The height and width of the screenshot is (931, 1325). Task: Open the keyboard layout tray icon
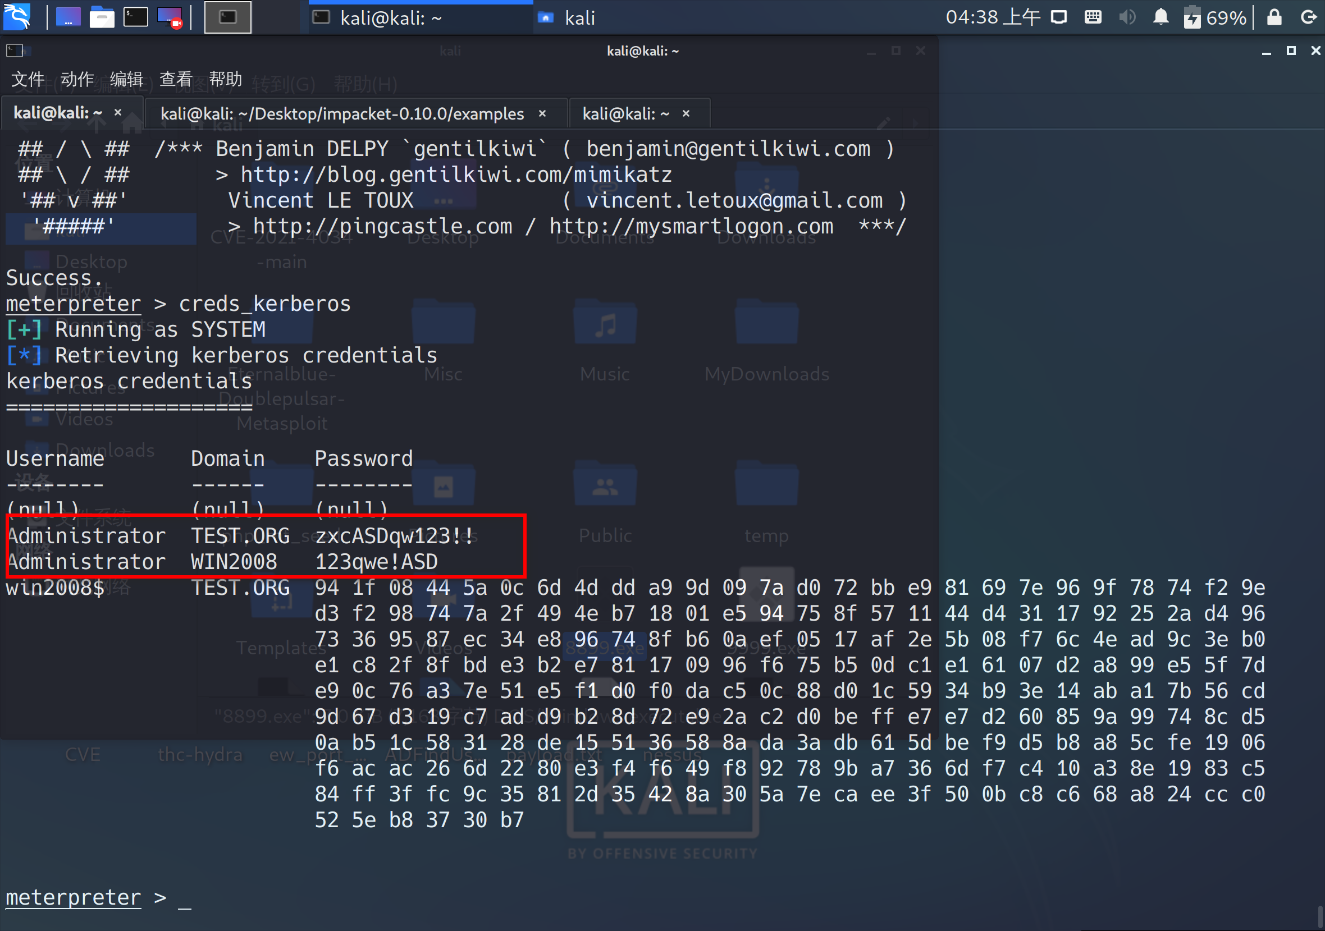pyautogui.click(x=1093, y=17)
